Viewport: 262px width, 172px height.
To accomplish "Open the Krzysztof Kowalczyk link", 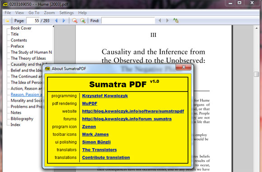I will coord(105,96).
